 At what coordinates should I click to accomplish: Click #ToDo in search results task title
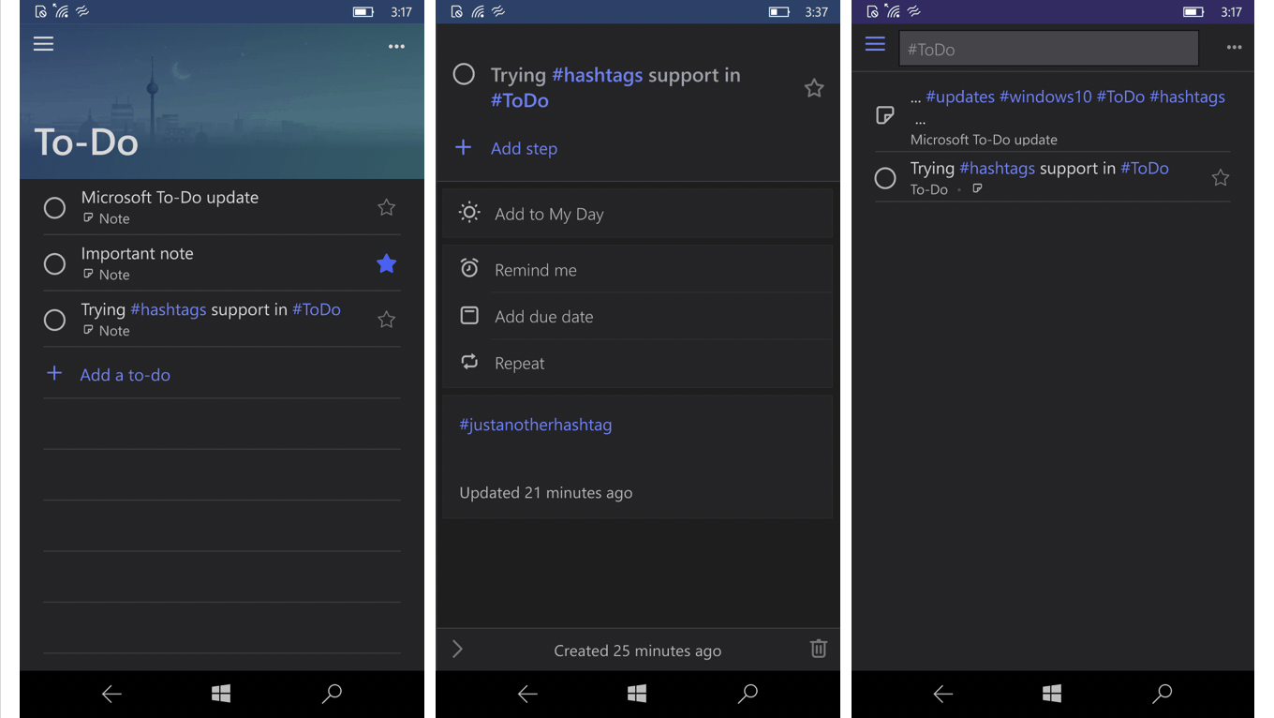tap(1145, 169)
